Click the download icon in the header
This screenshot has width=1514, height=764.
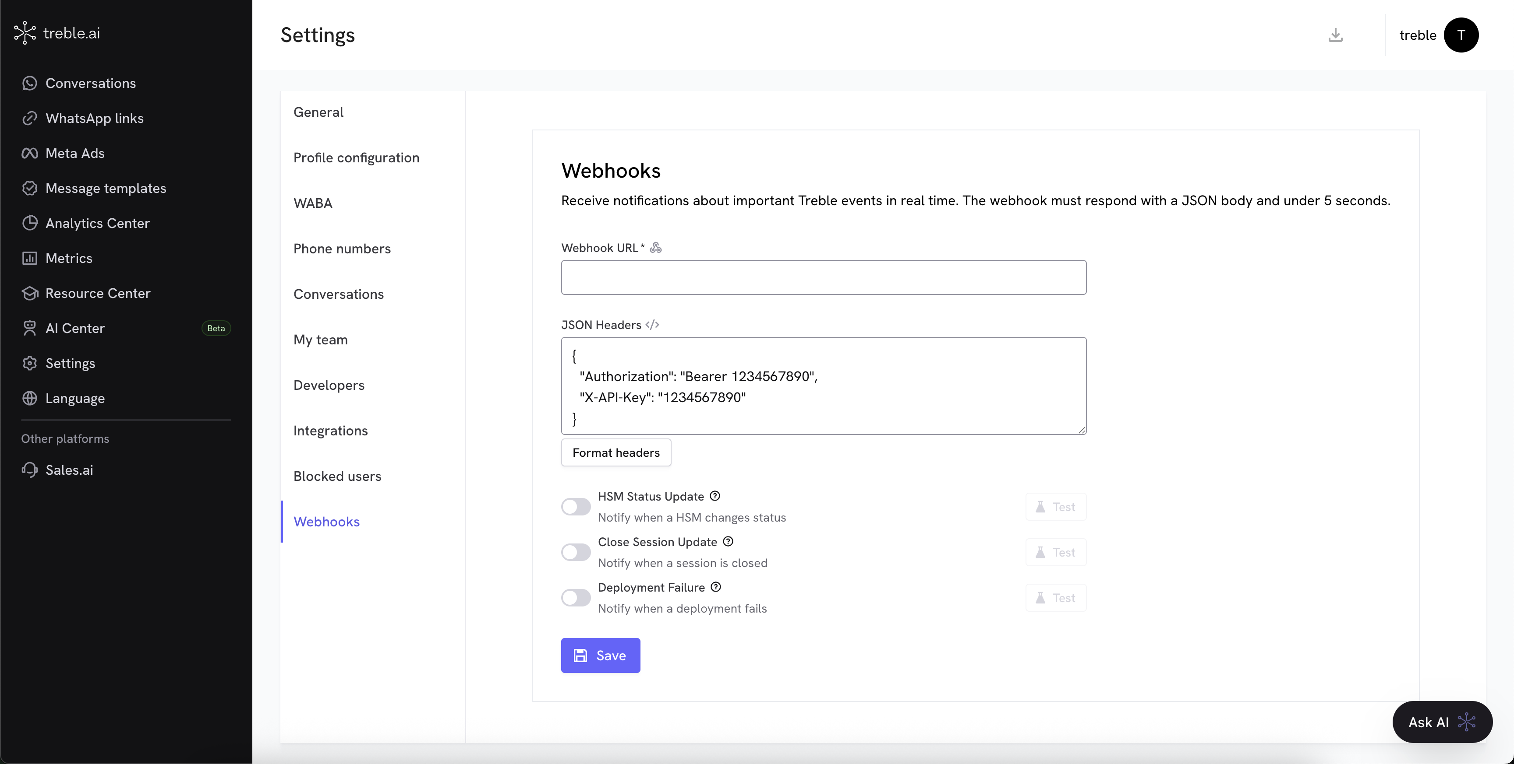click(x=1335, y=35)
